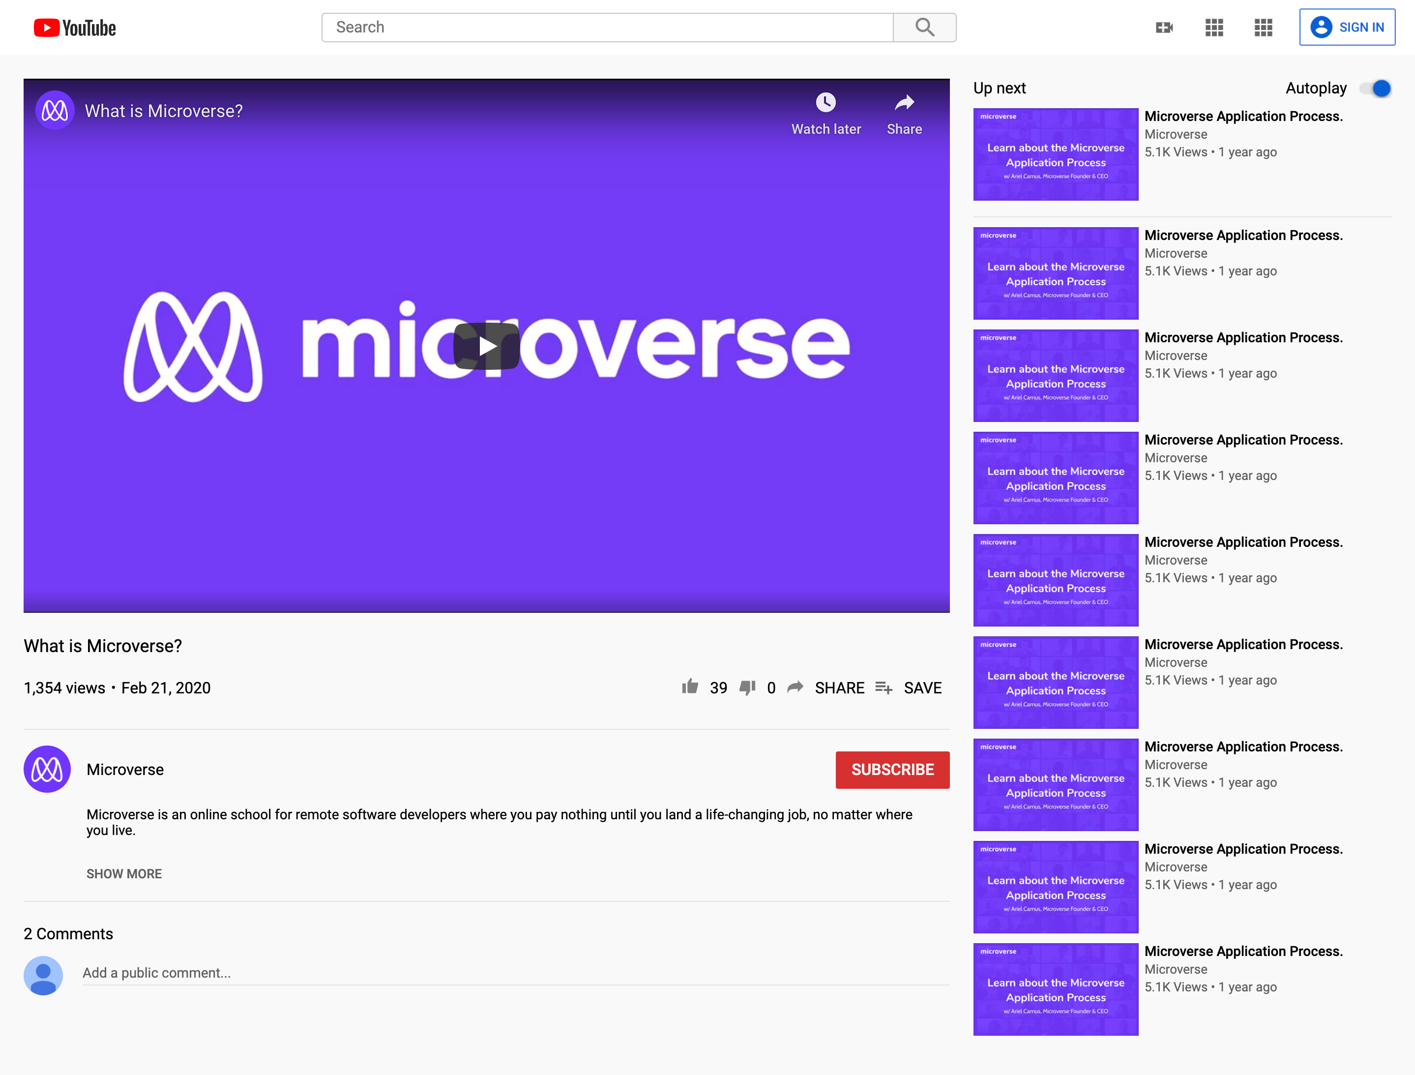
Task: Play the What is Microverse video
Action: [486, 346]
